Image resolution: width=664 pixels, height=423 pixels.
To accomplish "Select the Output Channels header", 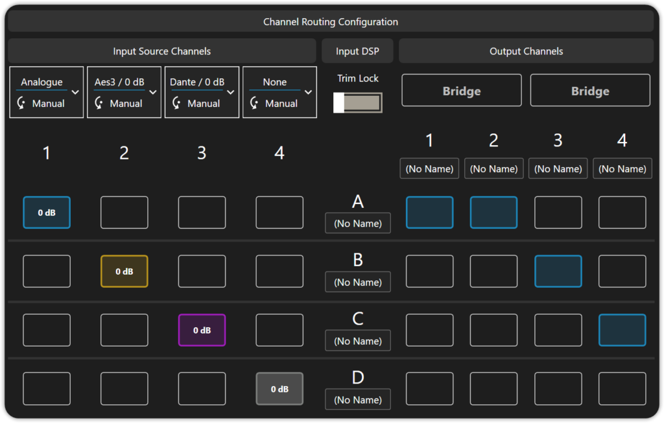I will 526,51.
